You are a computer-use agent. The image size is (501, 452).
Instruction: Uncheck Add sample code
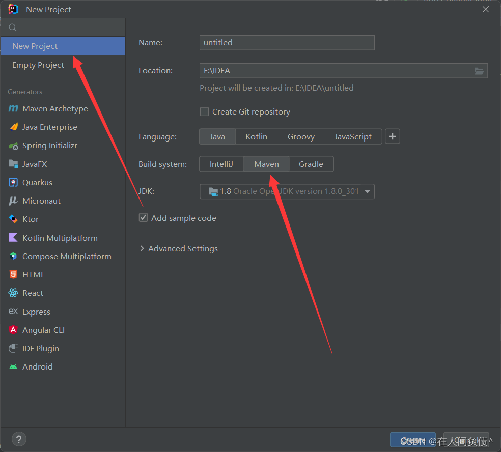click(143, 218)
